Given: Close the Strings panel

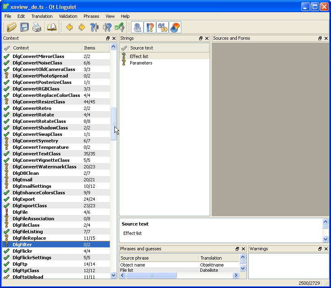Looking at the screenshot, I should pos(207,38).
